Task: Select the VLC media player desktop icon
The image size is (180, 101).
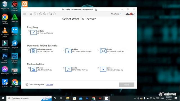Action: (5, 32)
